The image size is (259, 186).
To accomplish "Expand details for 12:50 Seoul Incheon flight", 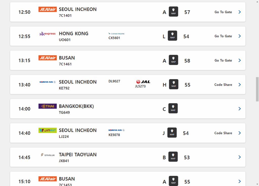I will [240, 12].
